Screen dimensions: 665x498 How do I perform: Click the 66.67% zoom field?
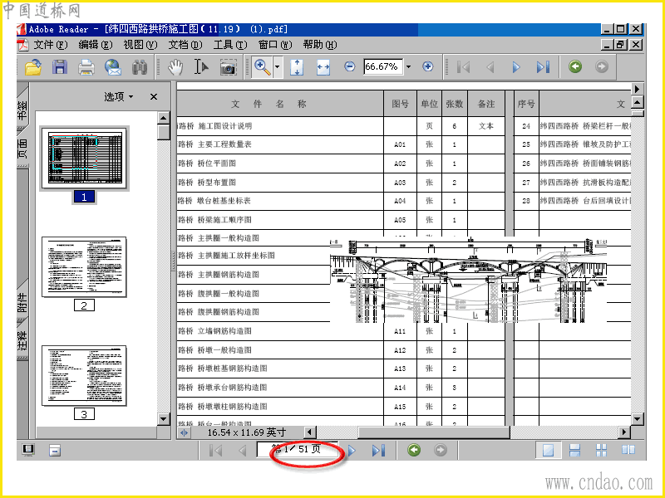[382, 66]
